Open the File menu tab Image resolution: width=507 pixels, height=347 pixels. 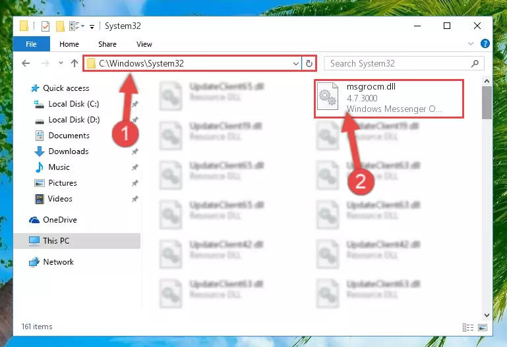tap(32, 44)
